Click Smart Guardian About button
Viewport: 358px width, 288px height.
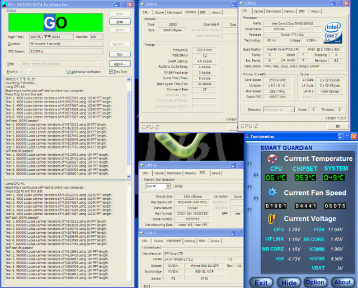(342, 282)
